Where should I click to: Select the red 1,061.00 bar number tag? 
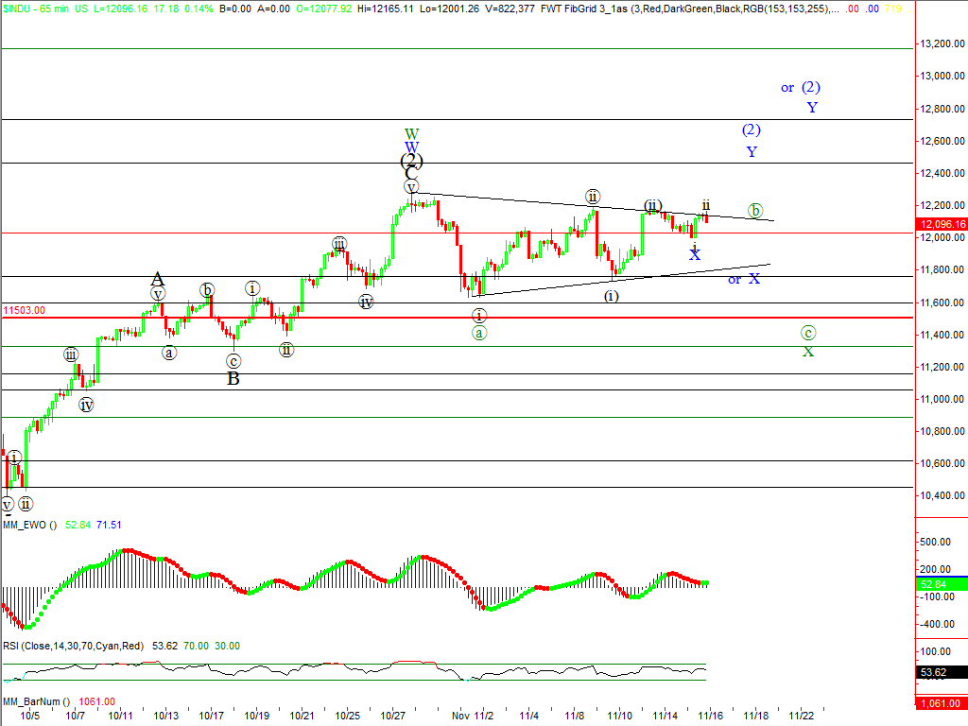point(940,702)
